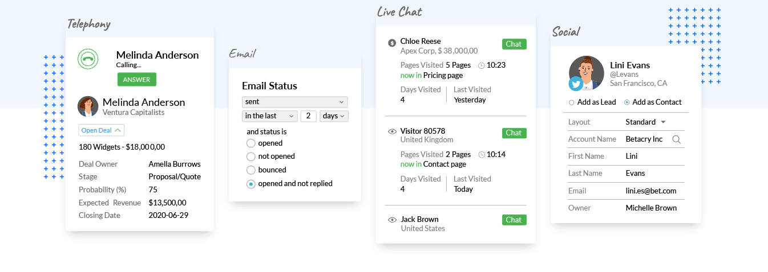
Task: Click Melinda Anderson's profile avatar
Action: [x=88, y=106]
